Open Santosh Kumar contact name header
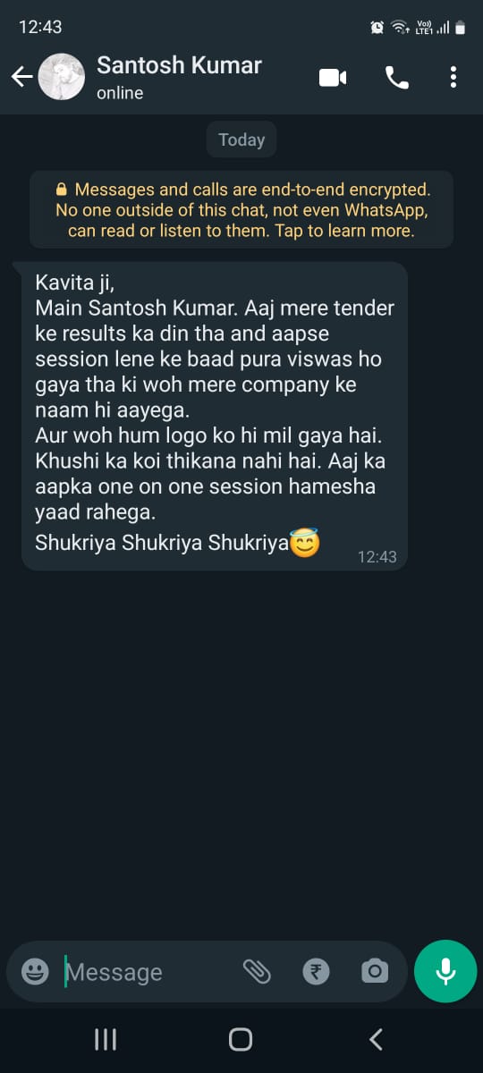483x1073 pixels. tap(179, 65)
